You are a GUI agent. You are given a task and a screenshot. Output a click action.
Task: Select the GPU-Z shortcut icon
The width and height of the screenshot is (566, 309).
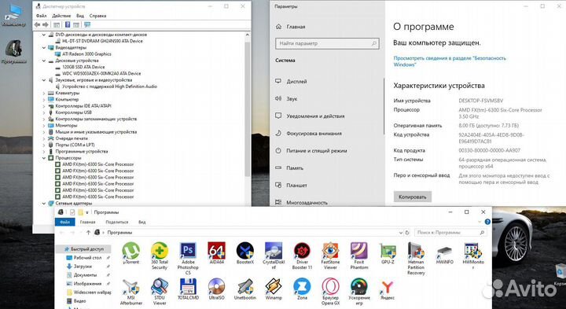pos(388,253)
